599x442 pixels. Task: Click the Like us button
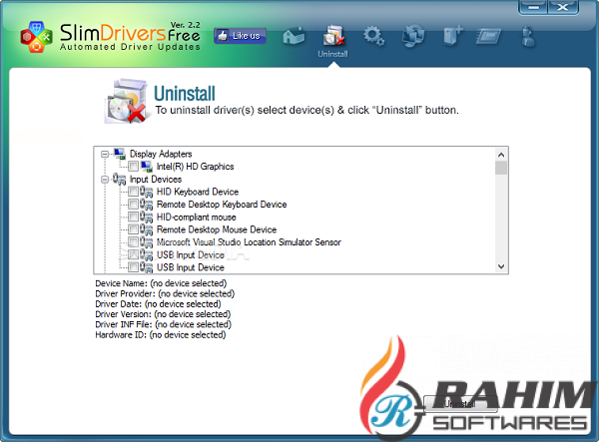(x=240, y=36)
